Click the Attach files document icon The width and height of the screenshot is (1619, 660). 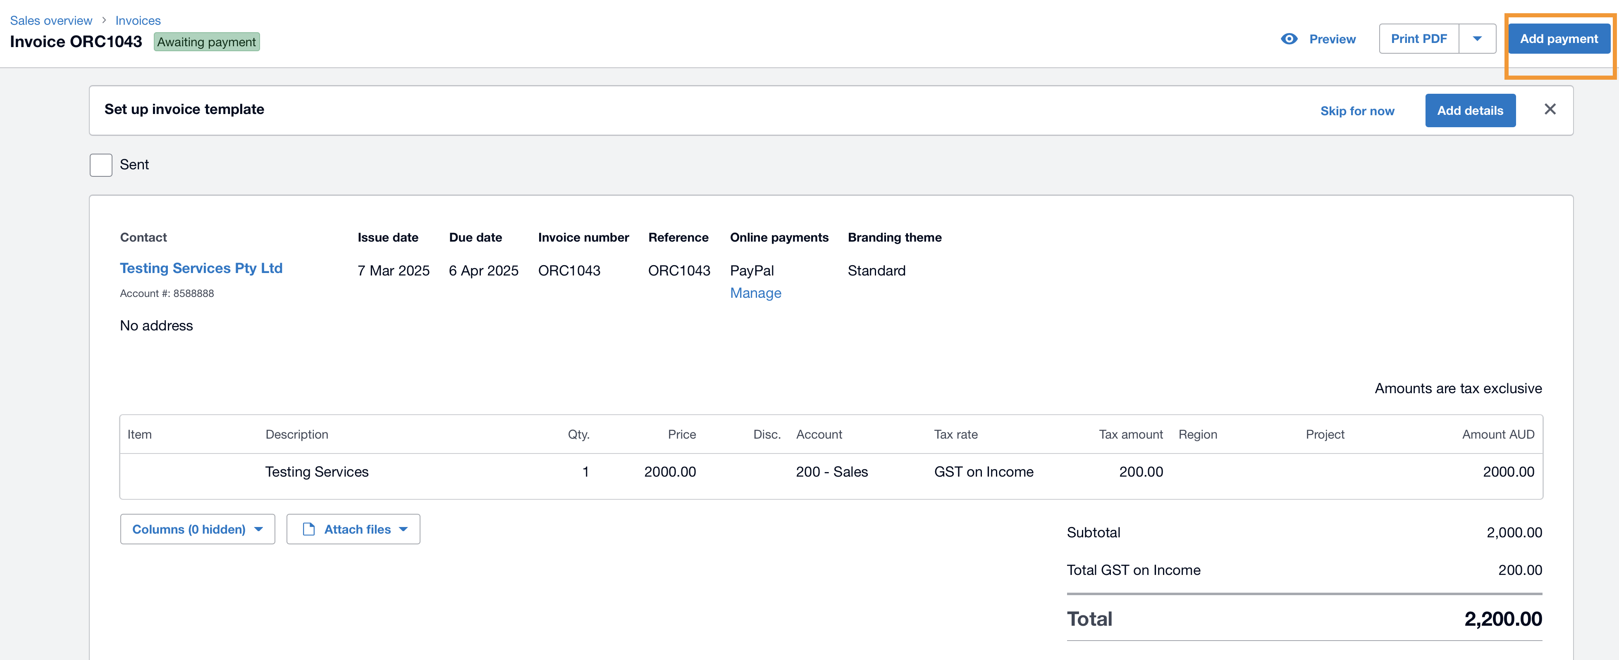point(308,529)
